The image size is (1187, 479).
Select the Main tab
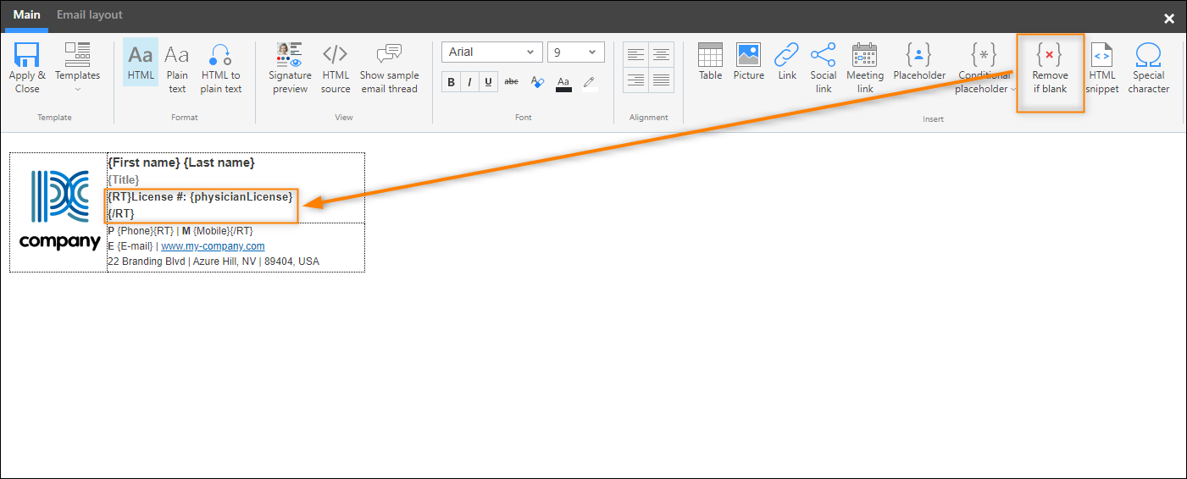pos(26,15)
